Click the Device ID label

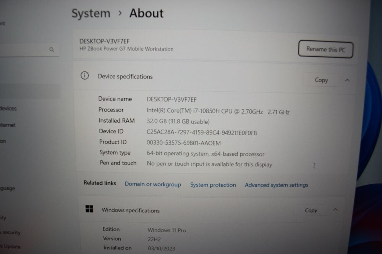tap(111, 131)
